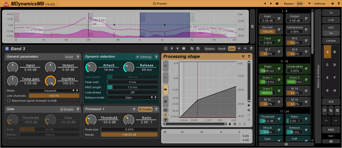Go to next band with right arrow
Image resolution: width=342 pixels, height=148 pixels.
click(x=245, y=48)
